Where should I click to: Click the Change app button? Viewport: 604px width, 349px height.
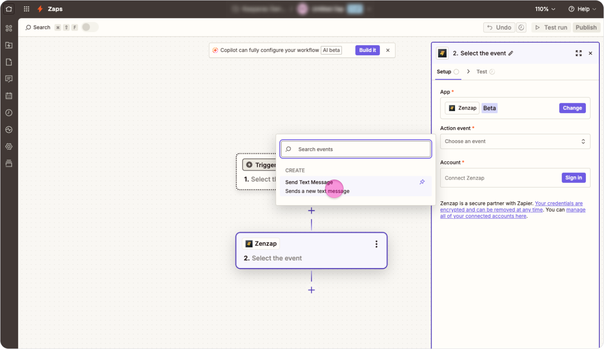[x=572, y=108]
